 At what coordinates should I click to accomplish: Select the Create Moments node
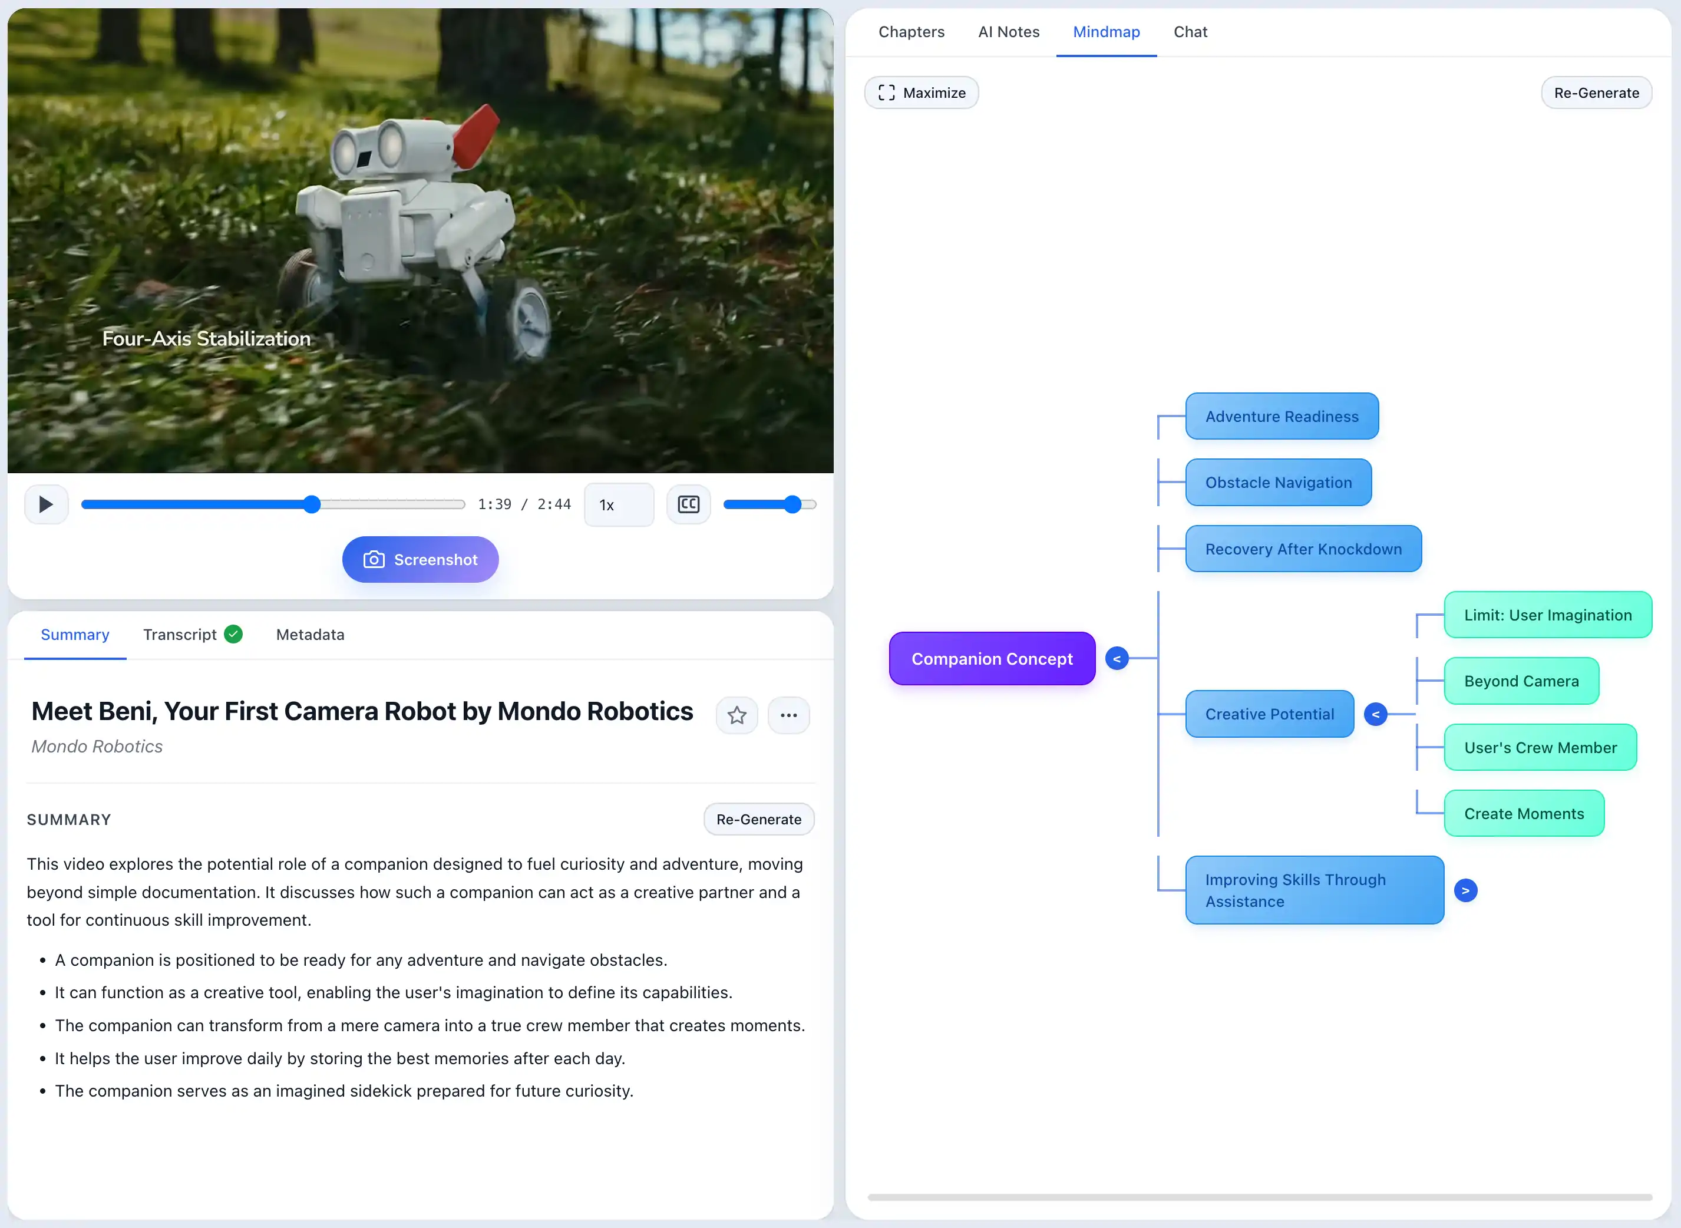pos(1524,814)
